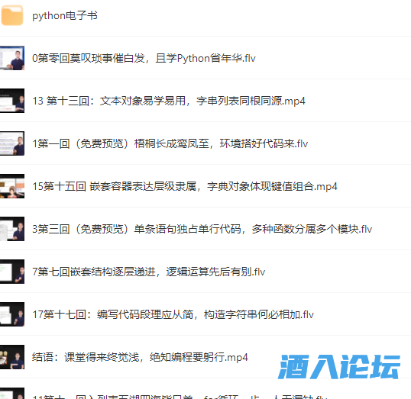This screenshot has width=411, height=399.
Task: Select file 15第十五回 嵌套容器表达层级隶属.mp4
Action: tap(185, 186)
